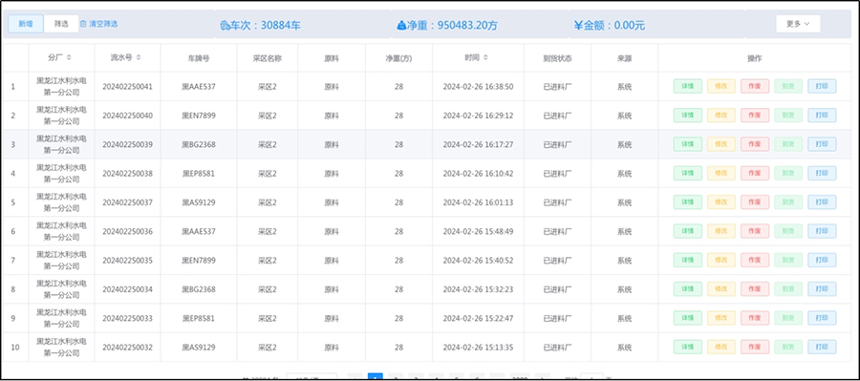
Task: Click the 筛选 button
Action: click(x=61, y=24)
